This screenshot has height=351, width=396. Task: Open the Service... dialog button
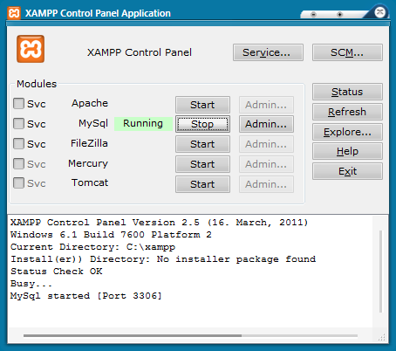[268, 52]
